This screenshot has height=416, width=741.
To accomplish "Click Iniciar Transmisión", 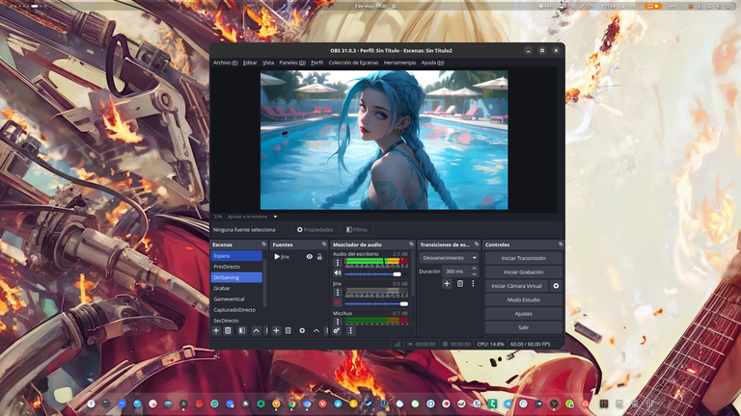I will (x=523, y=258).
